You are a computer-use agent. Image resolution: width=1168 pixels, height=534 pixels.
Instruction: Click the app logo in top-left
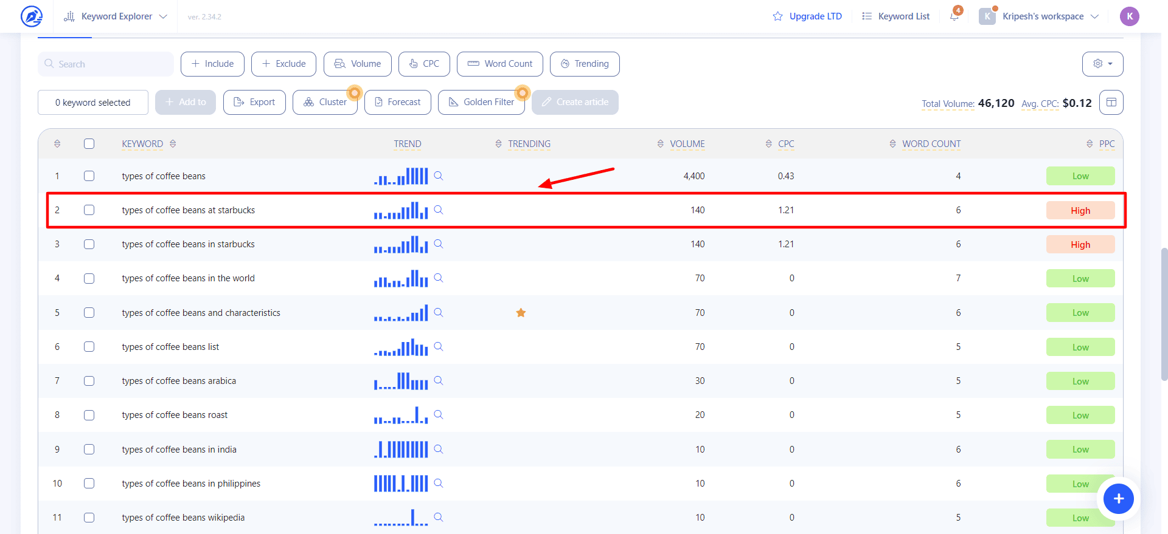point(32,16)
